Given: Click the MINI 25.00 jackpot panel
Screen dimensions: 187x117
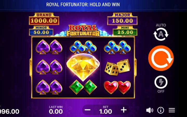Looking at the screenshot, I should point(125,31).
